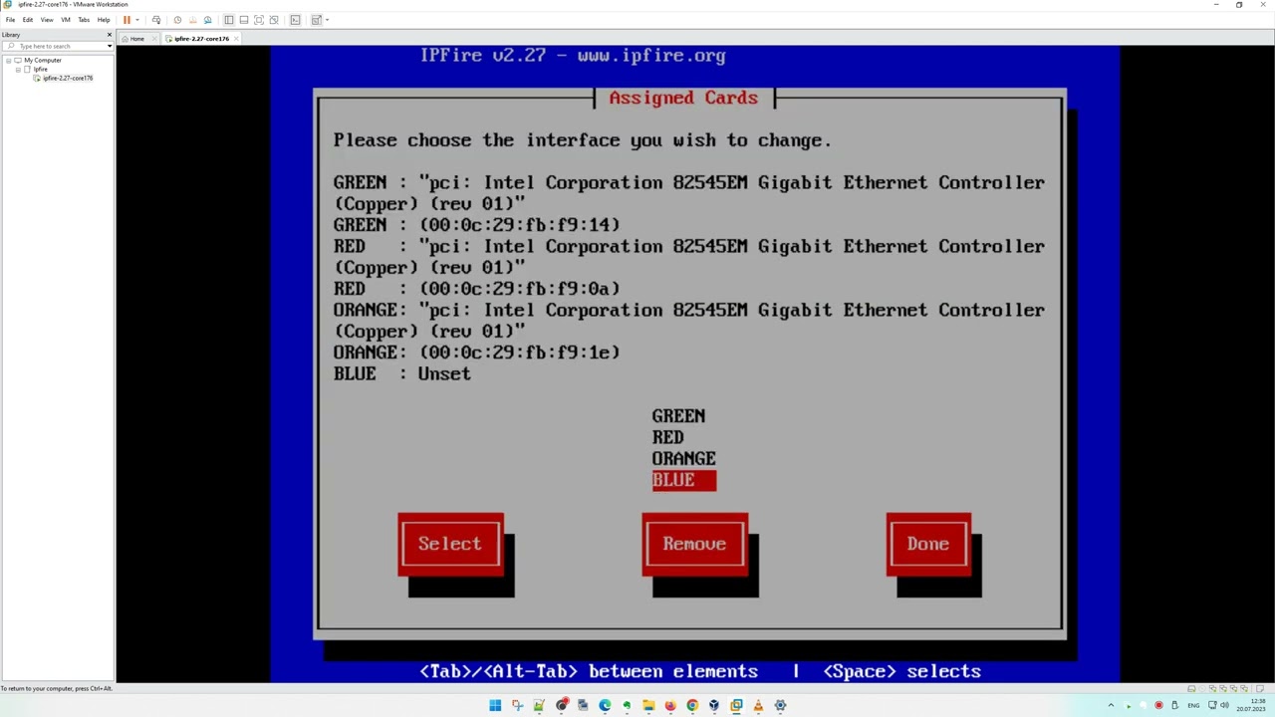Click the stretch guest display toolbar icon

(x=317, y=20)
